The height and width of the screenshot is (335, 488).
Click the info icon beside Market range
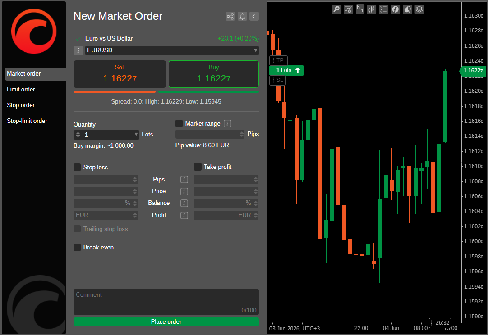click(227, 124)
